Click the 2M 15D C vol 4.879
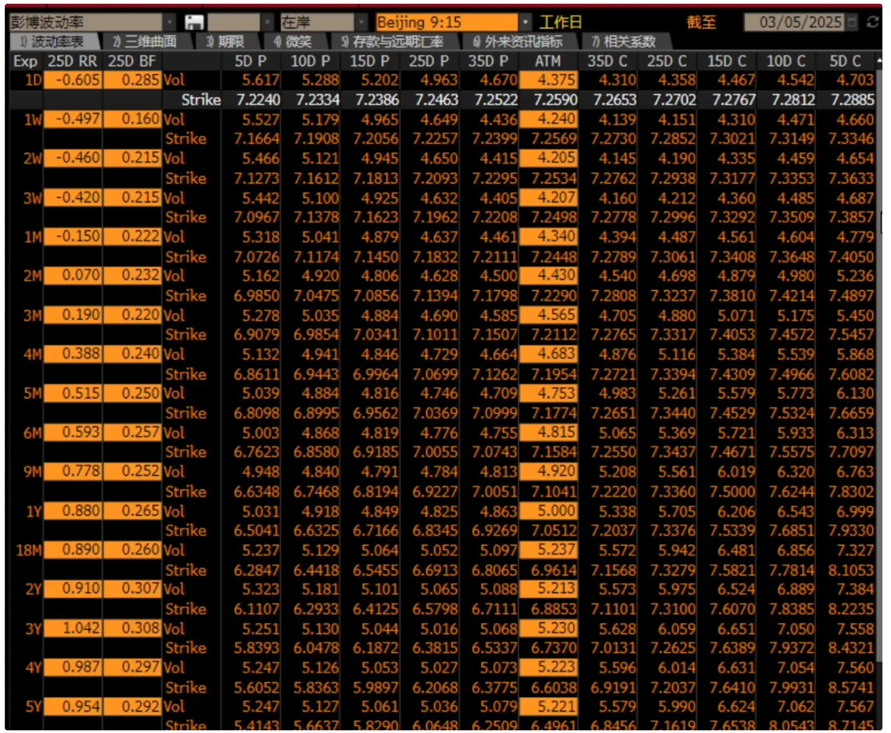Viewport: 891px width, 733px height. [736, 276]
